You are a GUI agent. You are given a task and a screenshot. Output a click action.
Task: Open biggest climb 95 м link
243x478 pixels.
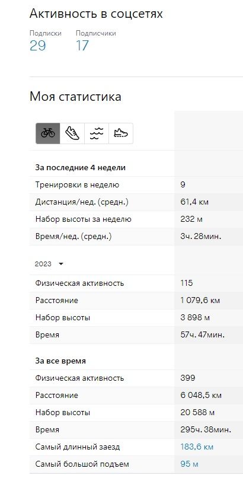tap(189, 464)
